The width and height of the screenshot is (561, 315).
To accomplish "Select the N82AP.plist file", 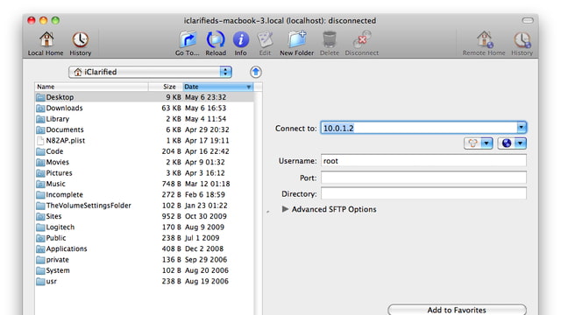I will [144, 140].
